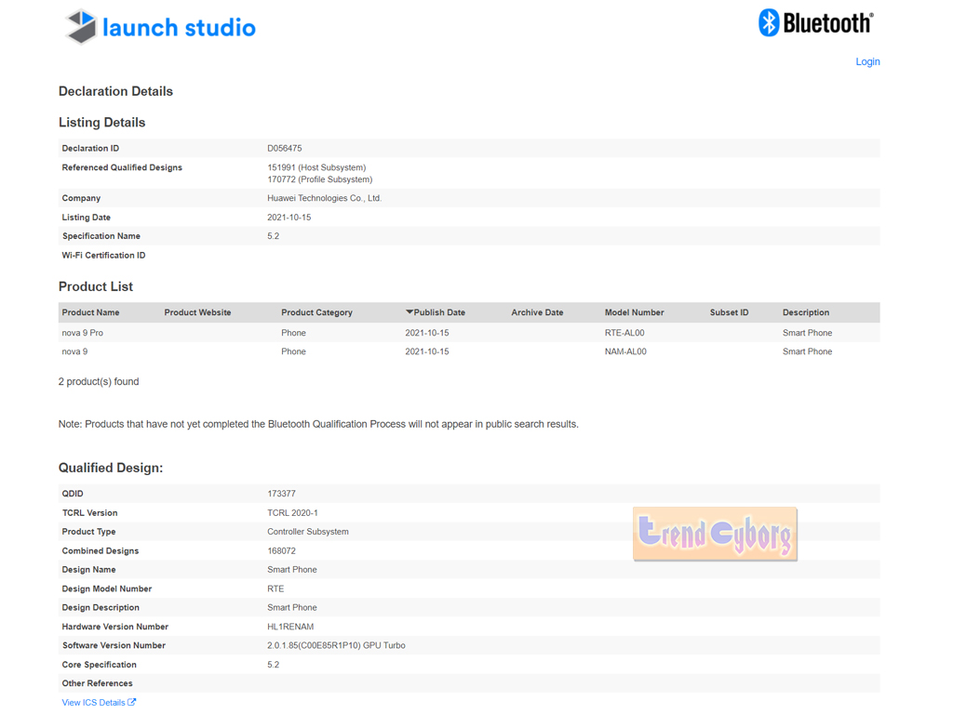Click the View ICS Details link
The height and width of the screenshot is (714, 953).
point(93,703)
